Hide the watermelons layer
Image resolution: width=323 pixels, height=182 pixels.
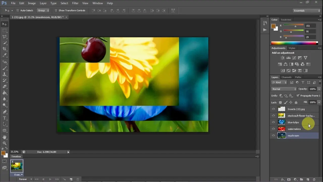pyautogui.click(x=273, y=129)
